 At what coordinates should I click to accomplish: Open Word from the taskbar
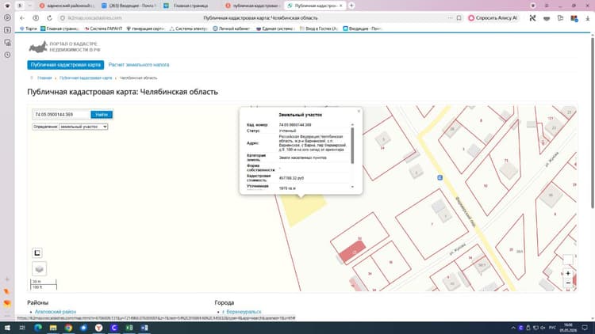pos(144,328)
